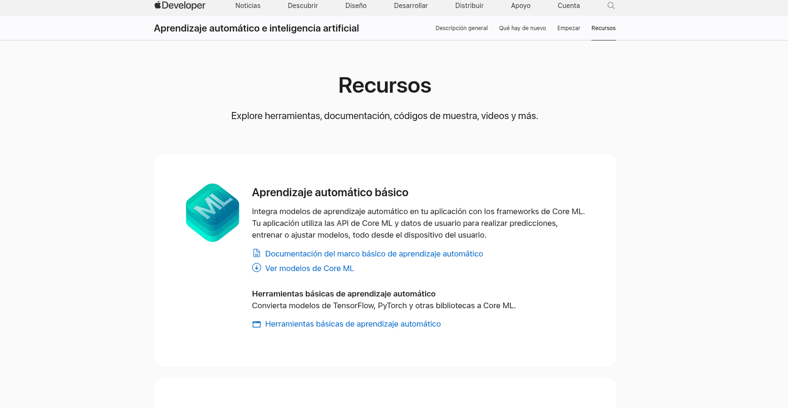This screenshot has height=408, width=788.
Task: Click Aprendizaje automático e inteligencia artificial title
Action: [x=256, y=28]
